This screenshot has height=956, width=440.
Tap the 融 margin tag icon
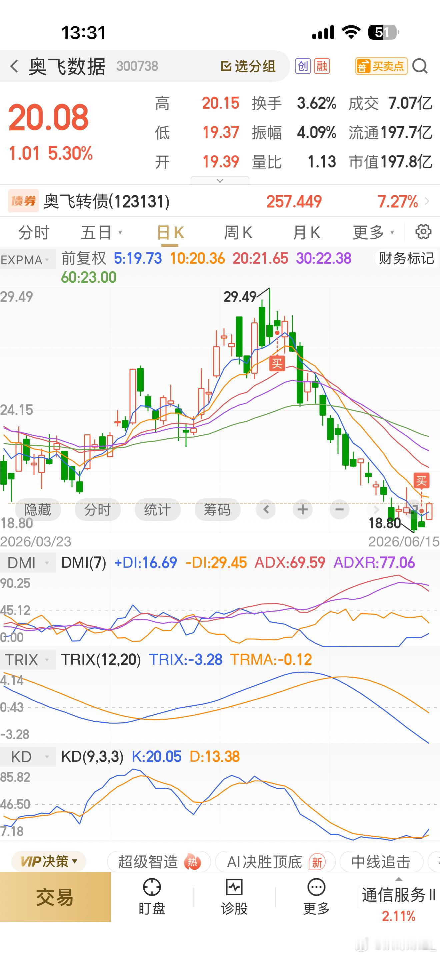pos(322,66)
